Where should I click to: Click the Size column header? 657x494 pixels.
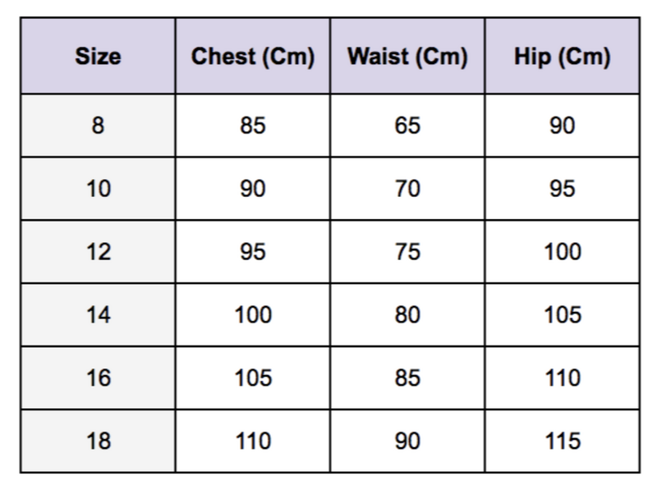pyautogui.click(x=98, y=57)
